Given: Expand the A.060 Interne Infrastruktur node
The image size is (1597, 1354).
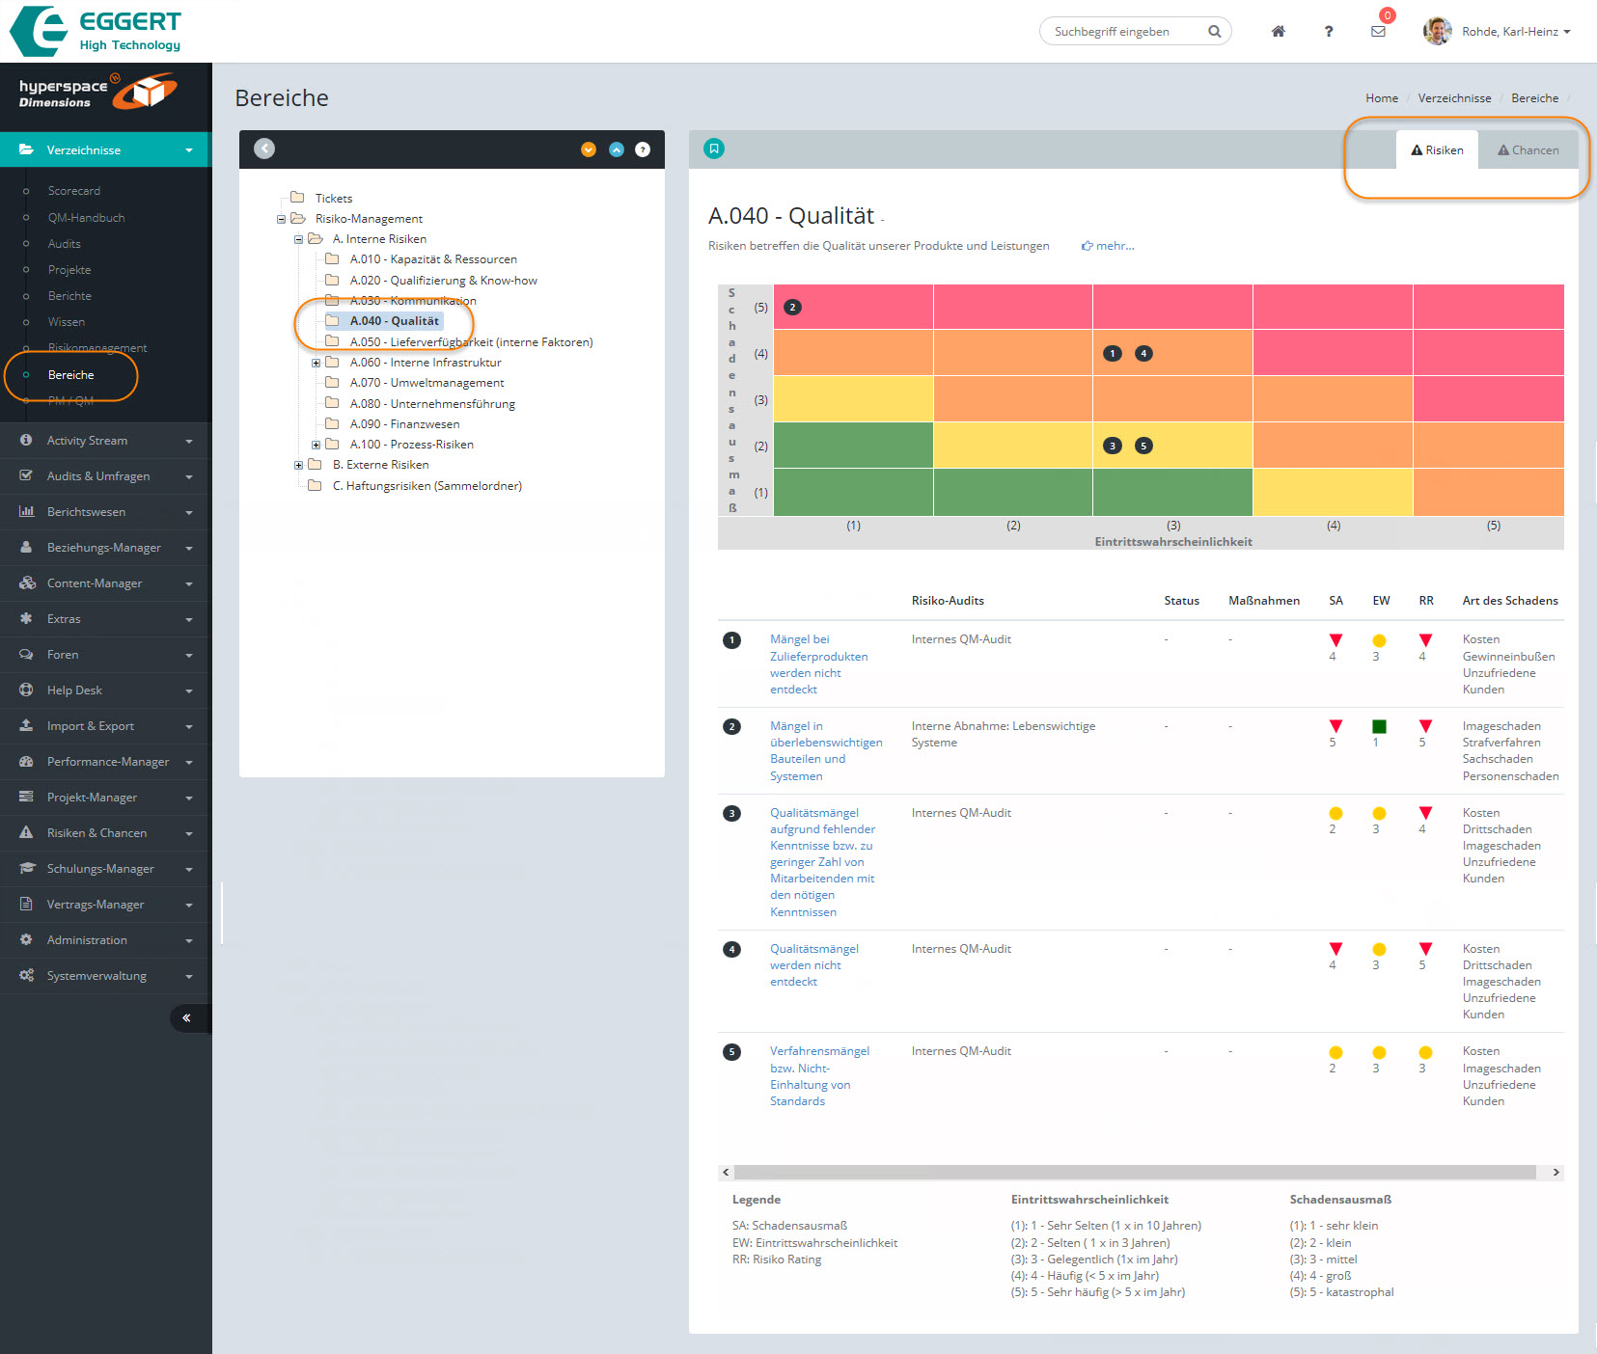Looking at the screenshot, I should click(316, 363).
